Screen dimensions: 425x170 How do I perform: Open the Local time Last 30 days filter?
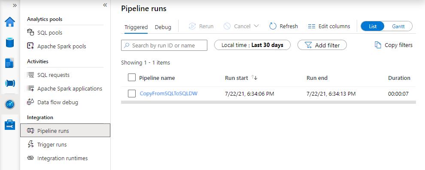click(252, 45)
